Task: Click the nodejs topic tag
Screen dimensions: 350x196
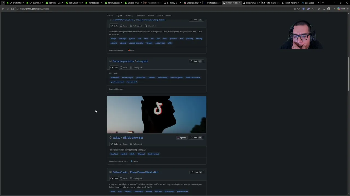Action: (x=113, y=39)
